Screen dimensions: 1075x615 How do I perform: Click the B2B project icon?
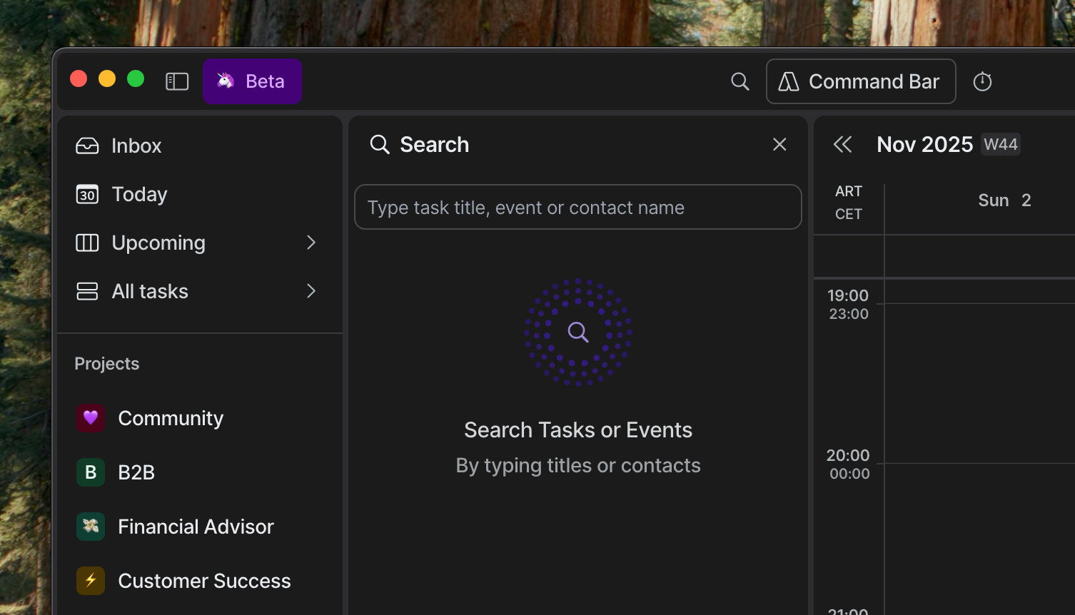click(x=91, y=472)
